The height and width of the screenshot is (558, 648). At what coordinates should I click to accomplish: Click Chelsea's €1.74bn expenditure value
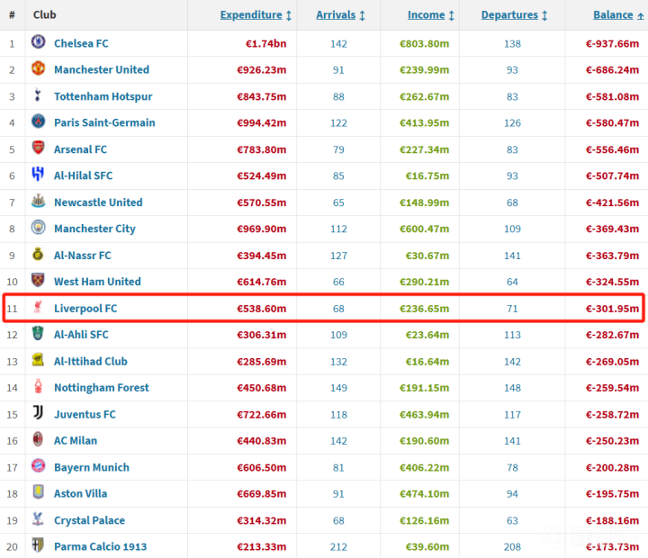click(265, 43)
